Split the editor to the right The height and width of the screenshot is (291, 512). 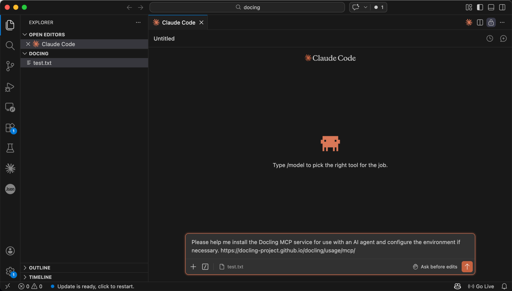click(480, 22)
